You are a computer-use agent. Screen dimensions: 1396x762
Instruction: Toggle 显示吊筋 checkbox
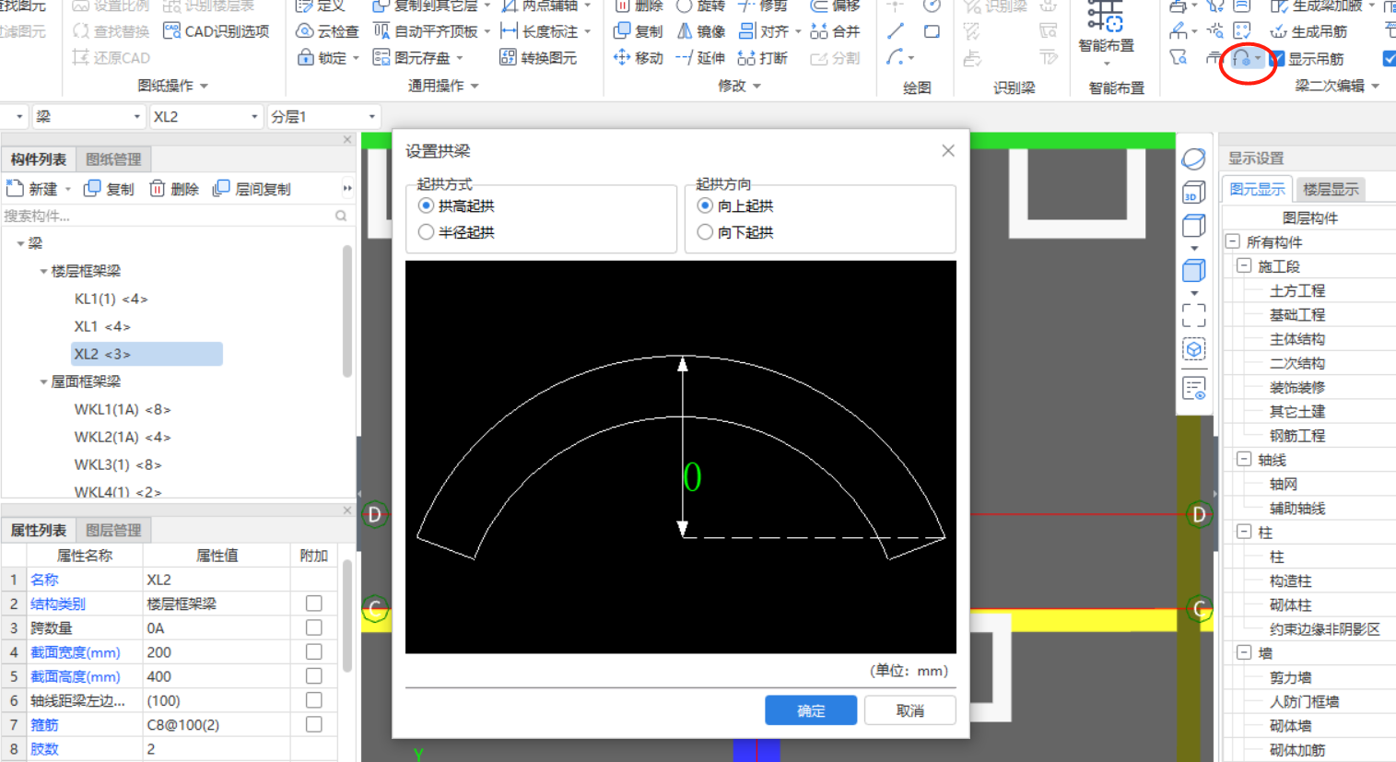tap(1277, 58)
